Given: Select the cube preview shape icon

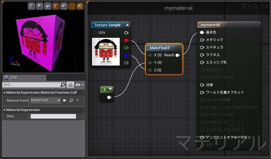Looking at the screenshot, I should 56,6.
